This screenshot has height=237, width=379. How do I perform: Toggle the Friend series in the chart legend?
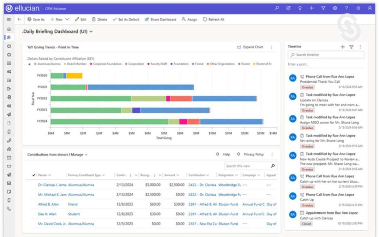(x=199, y=64)
